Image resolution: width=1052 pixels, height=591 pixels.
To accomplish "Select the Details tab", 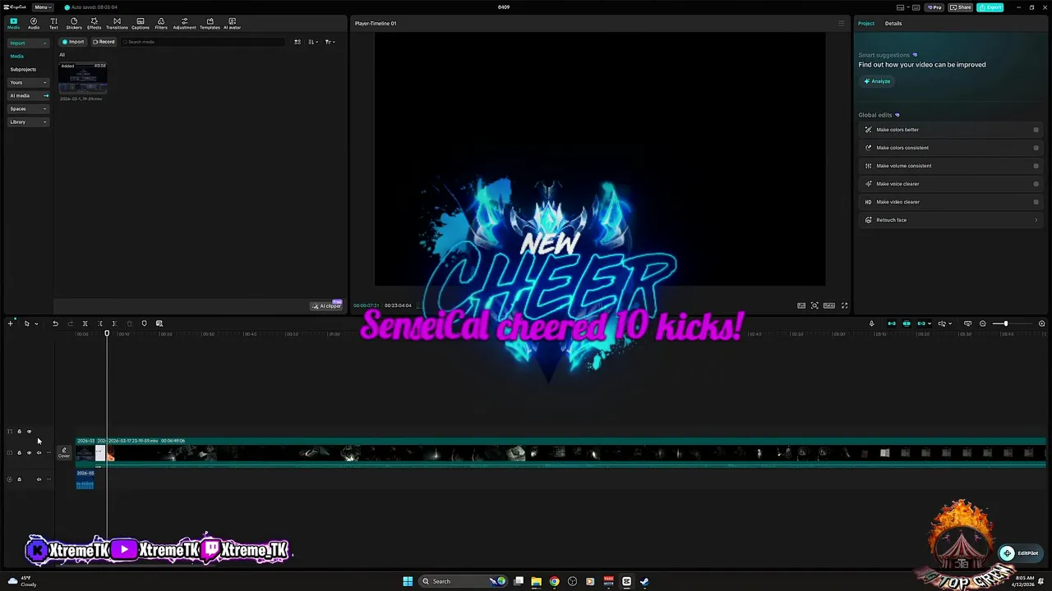I will click(x=893, y=23).
